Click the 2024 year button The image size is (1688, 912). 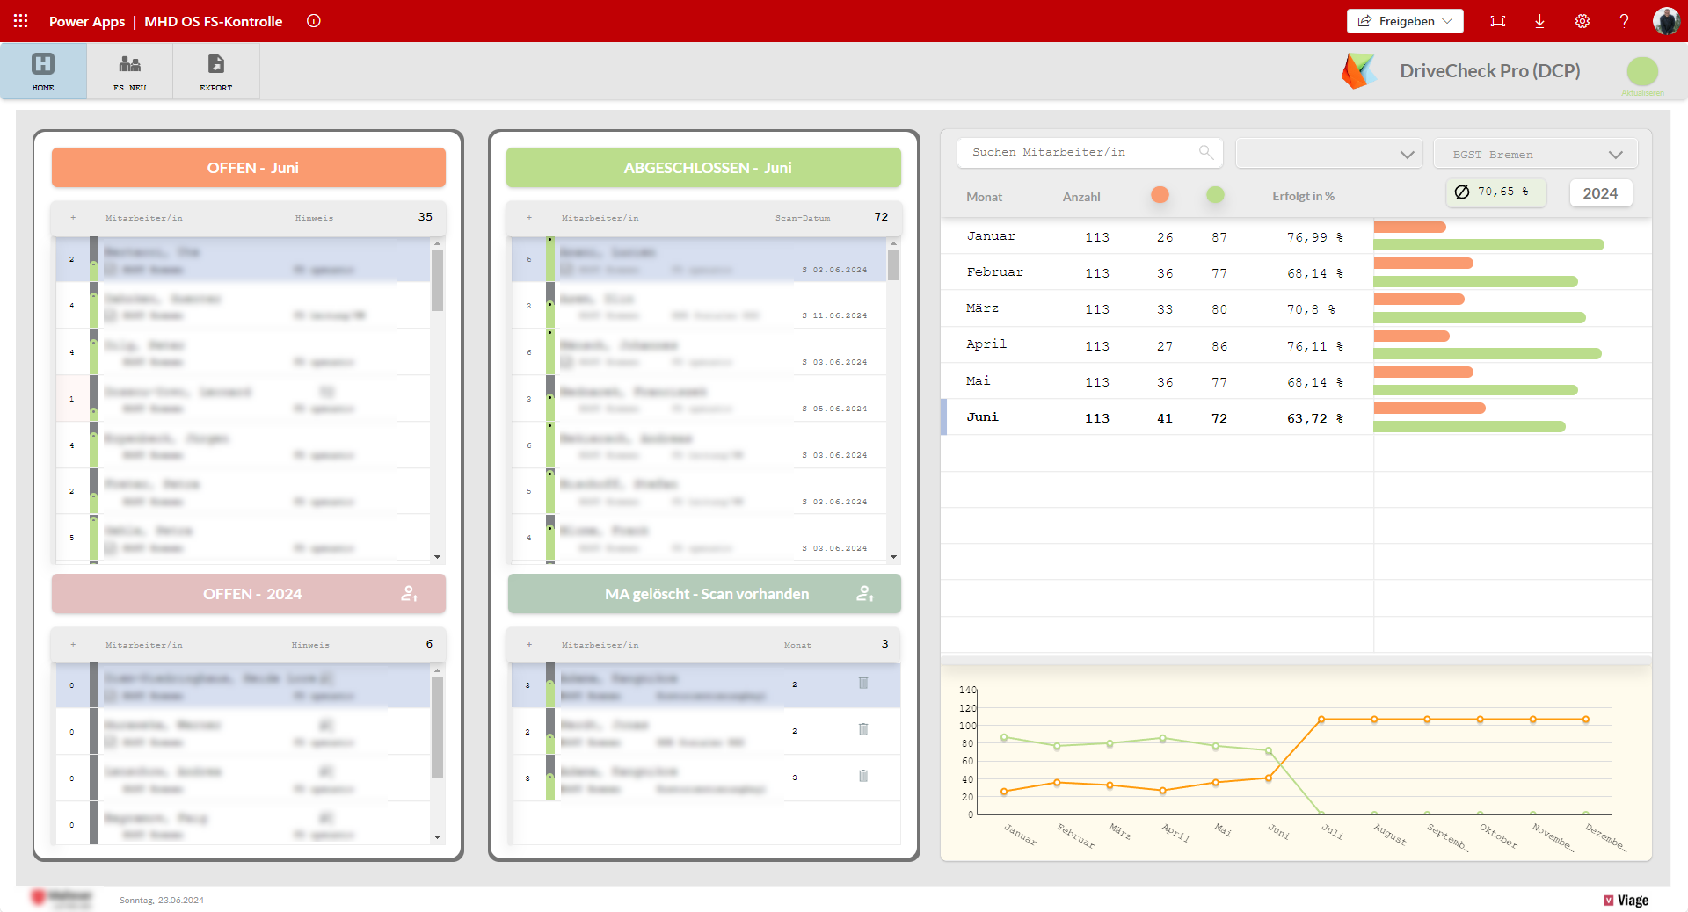click(x=1601, y=193)
